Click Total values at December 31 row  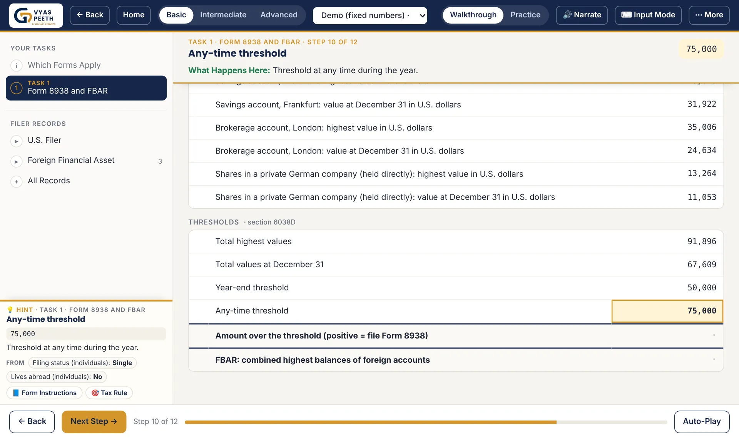[x=456, y=265]
